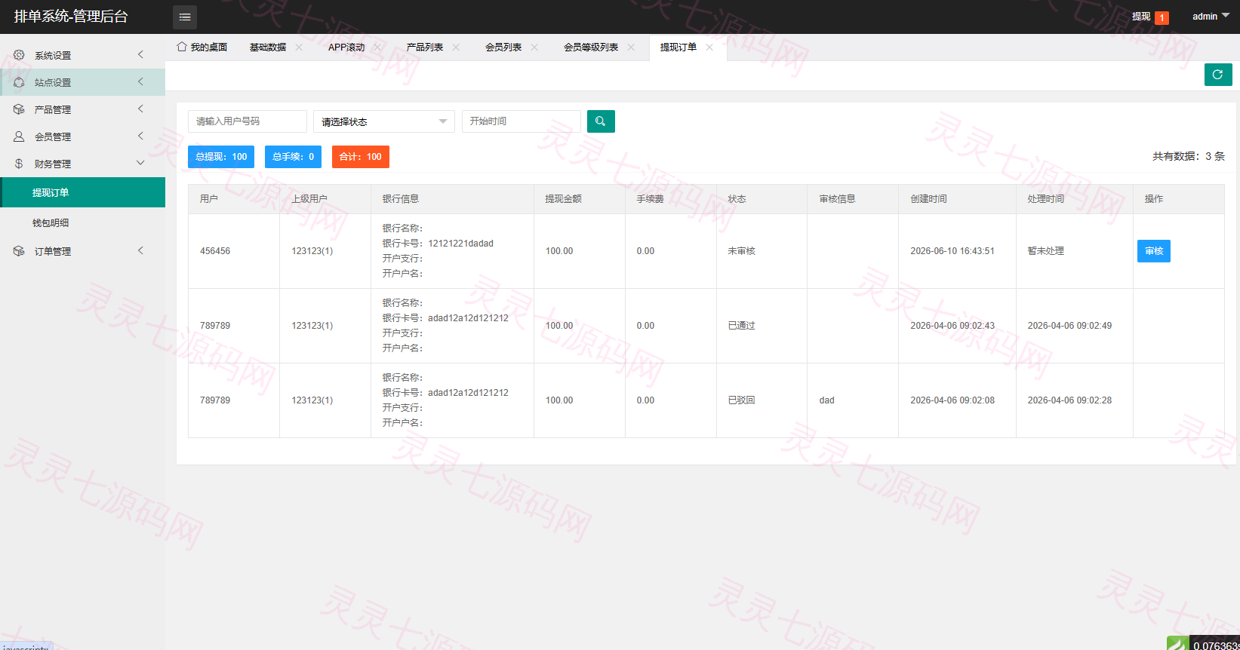Screen dimensions: 1240x650
Task: Toggle the sidebar with the hamburger menu icon
Action: coord(185,17)
